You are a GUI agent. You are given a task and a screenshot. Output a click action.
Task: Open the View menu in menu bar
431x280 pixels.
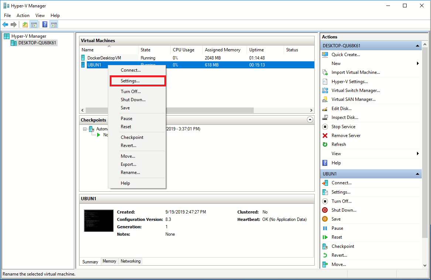(40, 16)
